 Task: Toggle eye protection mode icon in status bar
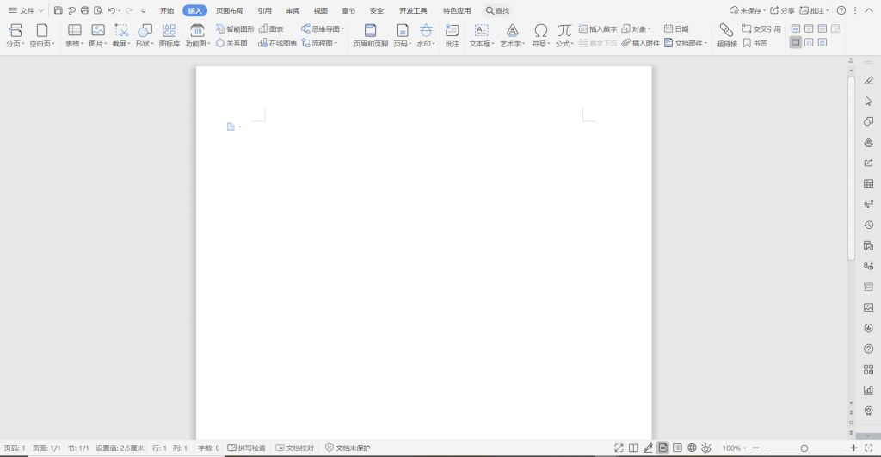click(706, 448)
